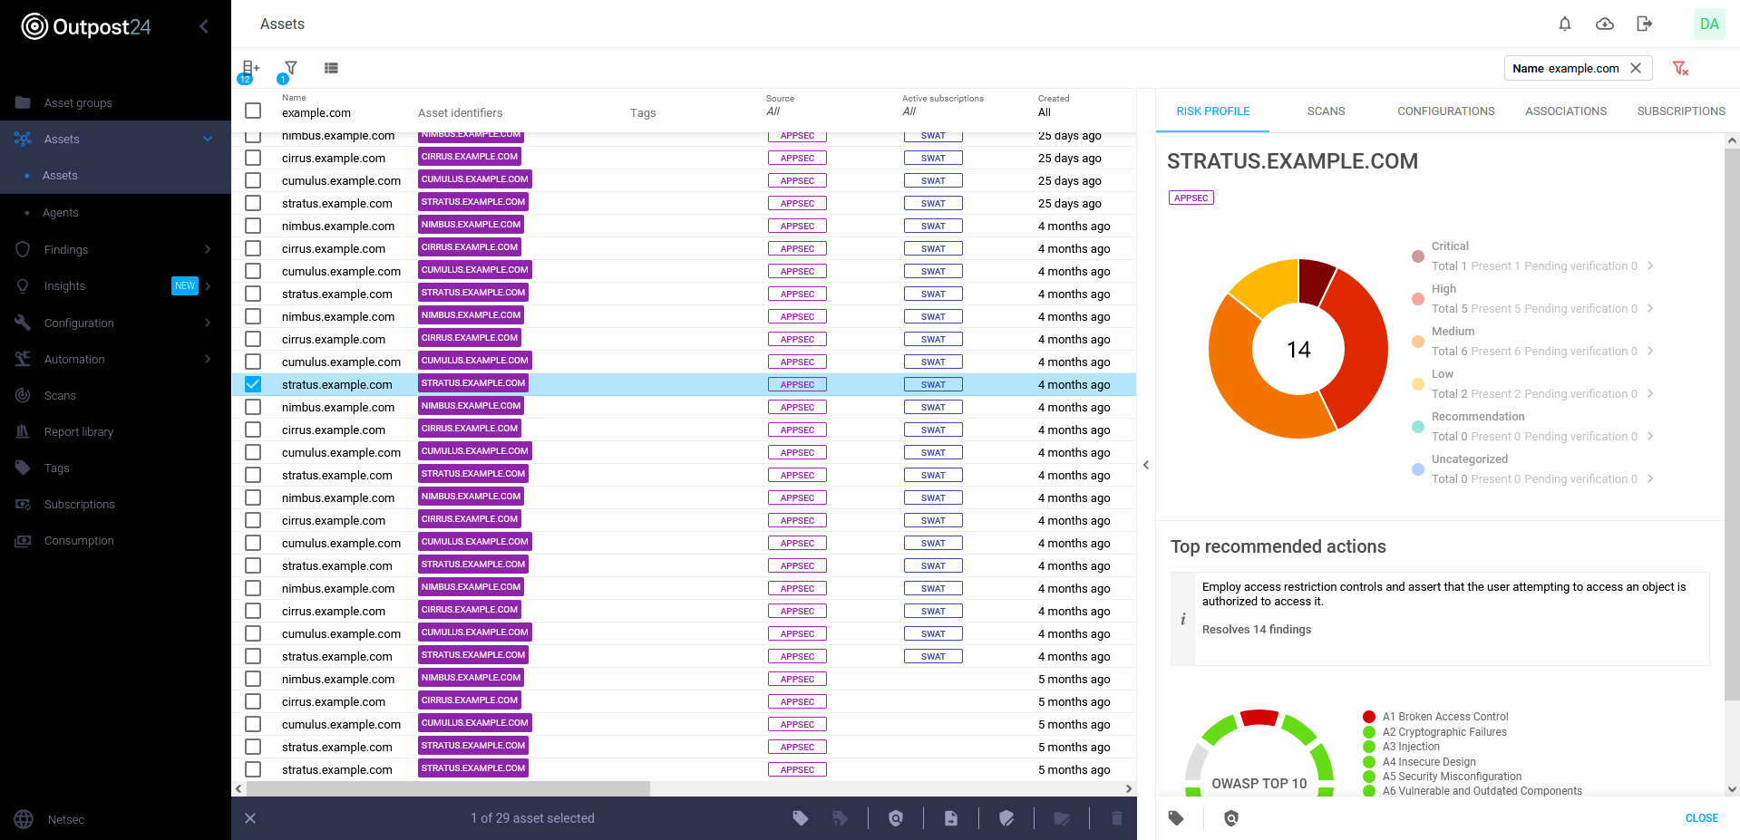Image resolution: width=1740 pixels, height=840 pixels.
Task: Click the add asset icon in toolbar
Action: (250, 68)
